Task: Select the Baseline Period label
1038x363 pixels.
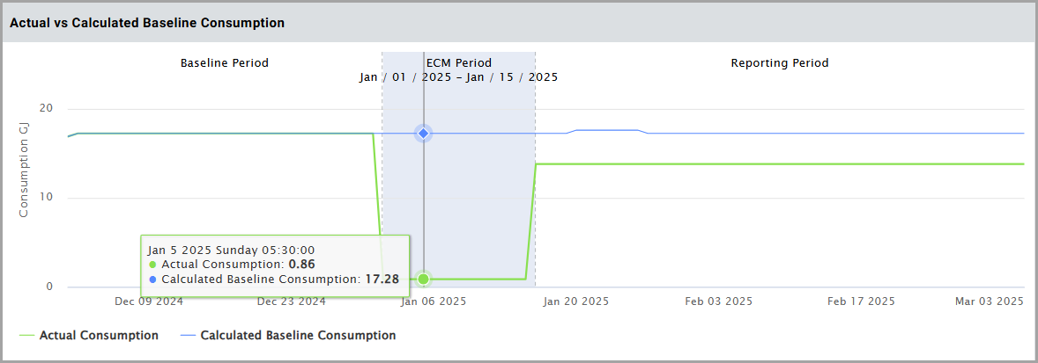Action: (x=225, y=63)
